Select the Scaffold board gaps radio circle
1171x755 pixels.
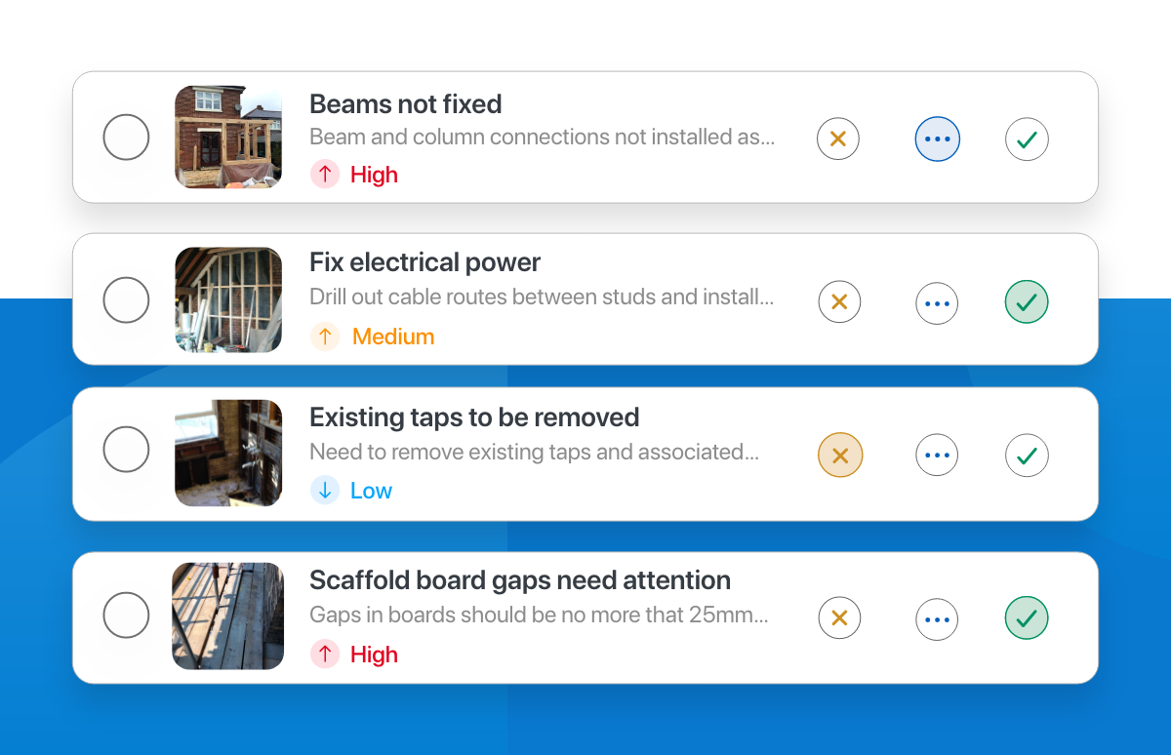[126, 615]
